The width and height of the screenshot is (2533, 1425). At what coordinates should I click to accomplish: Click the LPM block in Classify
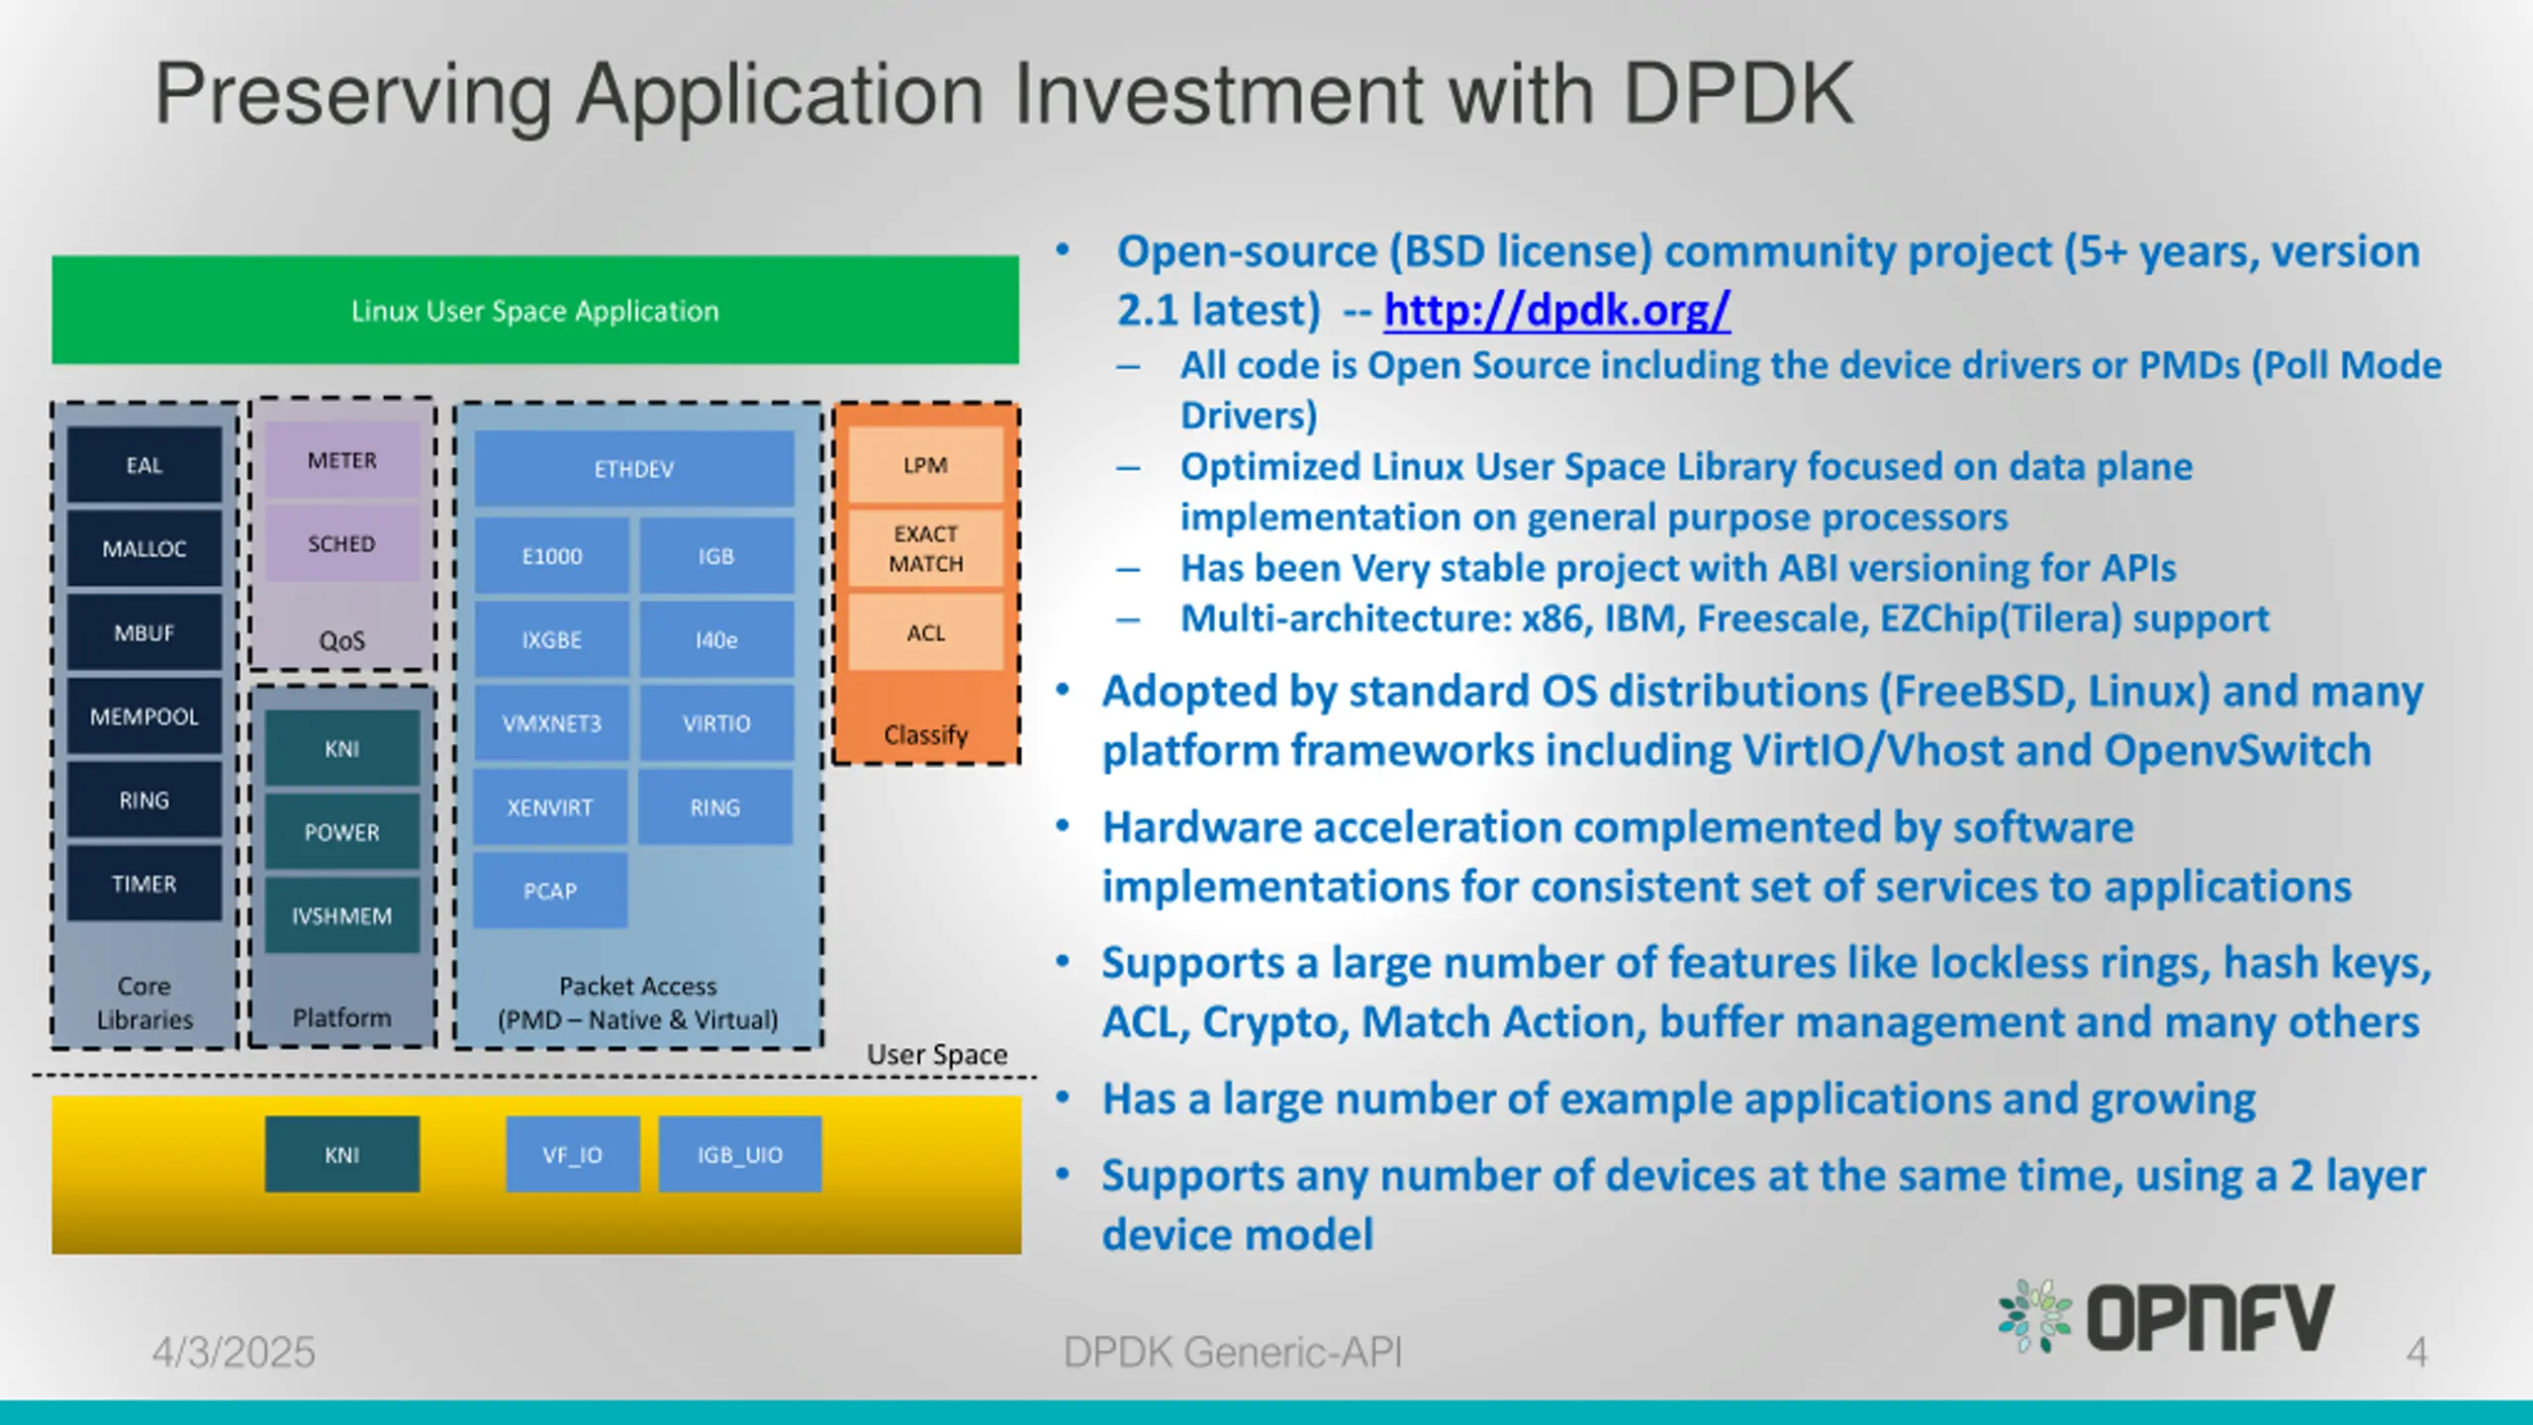926,465
